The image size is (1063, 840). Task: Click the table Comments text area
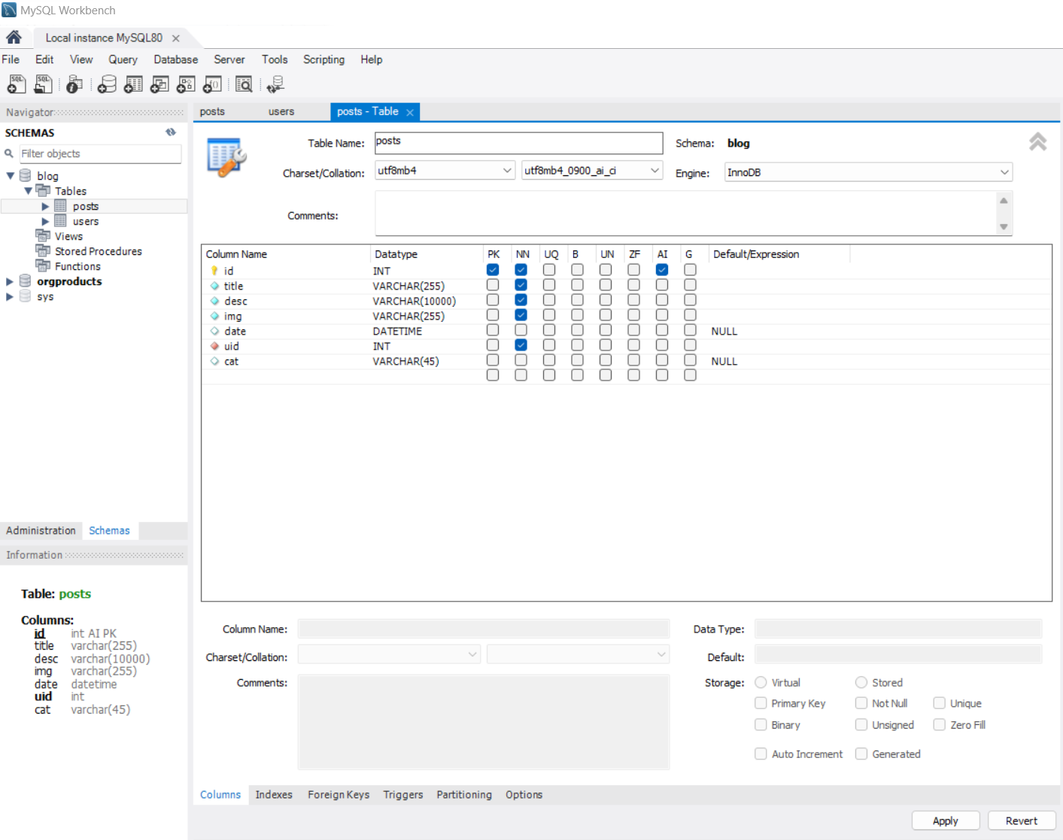(x=685, y=214)
